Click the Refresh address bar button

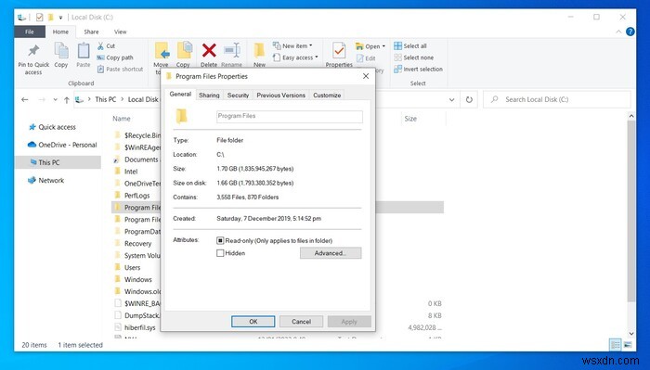469,100
